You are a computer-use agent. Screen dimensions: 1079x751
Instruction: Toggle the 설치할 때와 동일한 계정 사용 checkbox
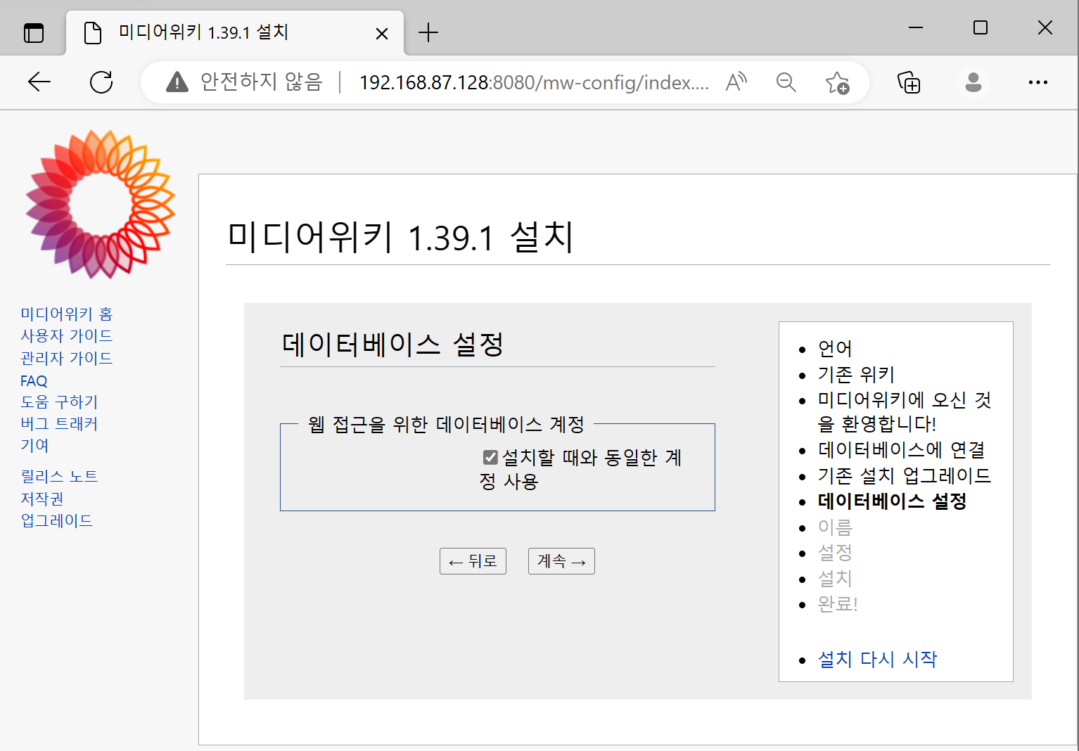tap(490, 458)
